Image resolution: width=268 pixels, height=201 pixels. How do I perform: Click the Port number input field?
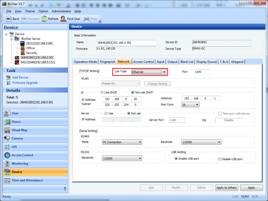pos(202,72)
